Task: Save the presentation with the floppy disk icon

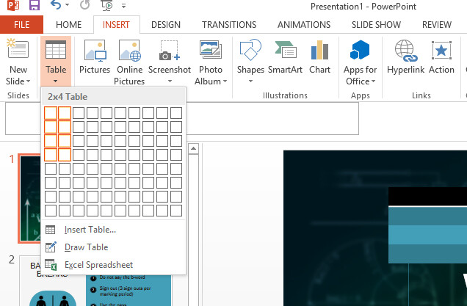Action: point(35,5)
